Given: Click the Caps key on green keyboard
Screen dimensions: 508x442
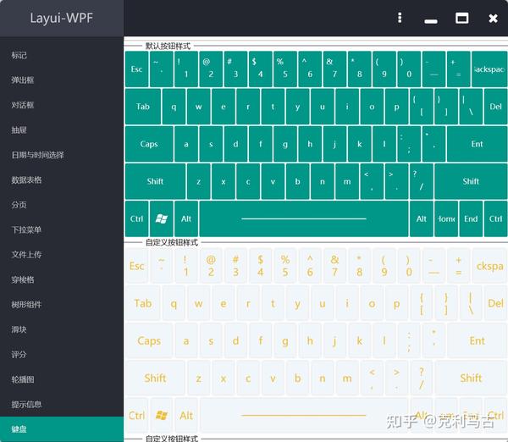Looking at the screenshot, I should coord(149,144).
